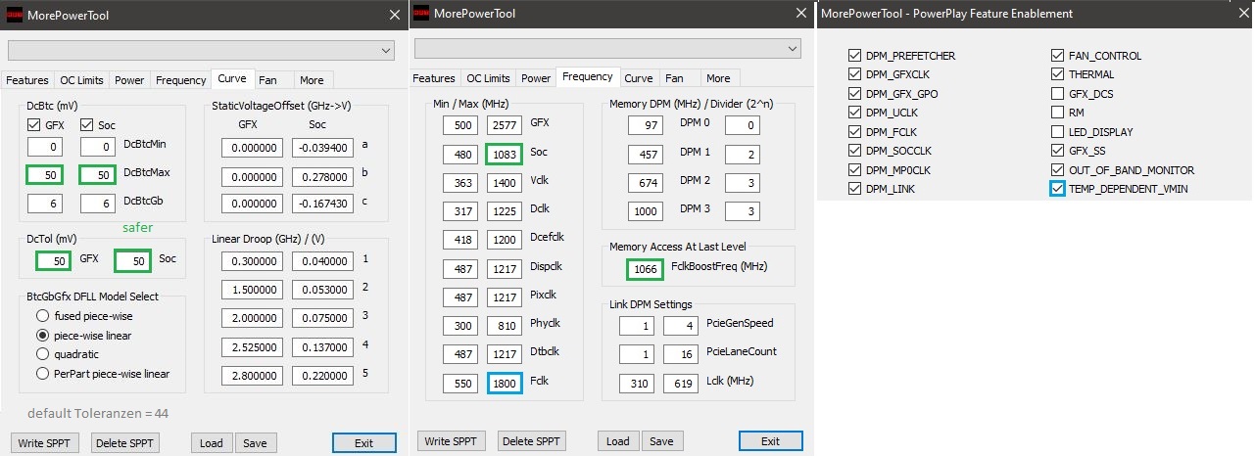Enable GFX_DCS feature checkbox
1255x456 pixels.
pos(1058,94)
